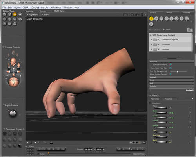Click the first Editing Tools rotate icon
The width and height of the screenshot is (196, 157).
5,14
